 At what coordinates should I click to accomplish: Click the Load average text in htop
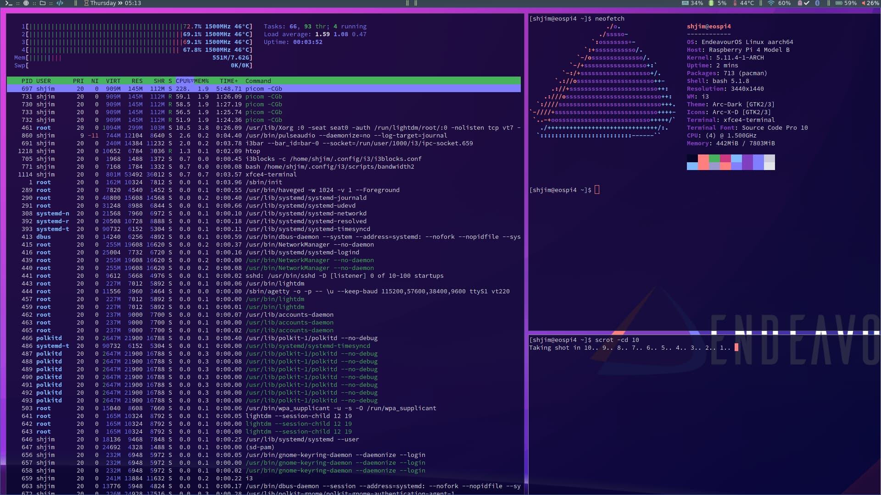point(315,34)
